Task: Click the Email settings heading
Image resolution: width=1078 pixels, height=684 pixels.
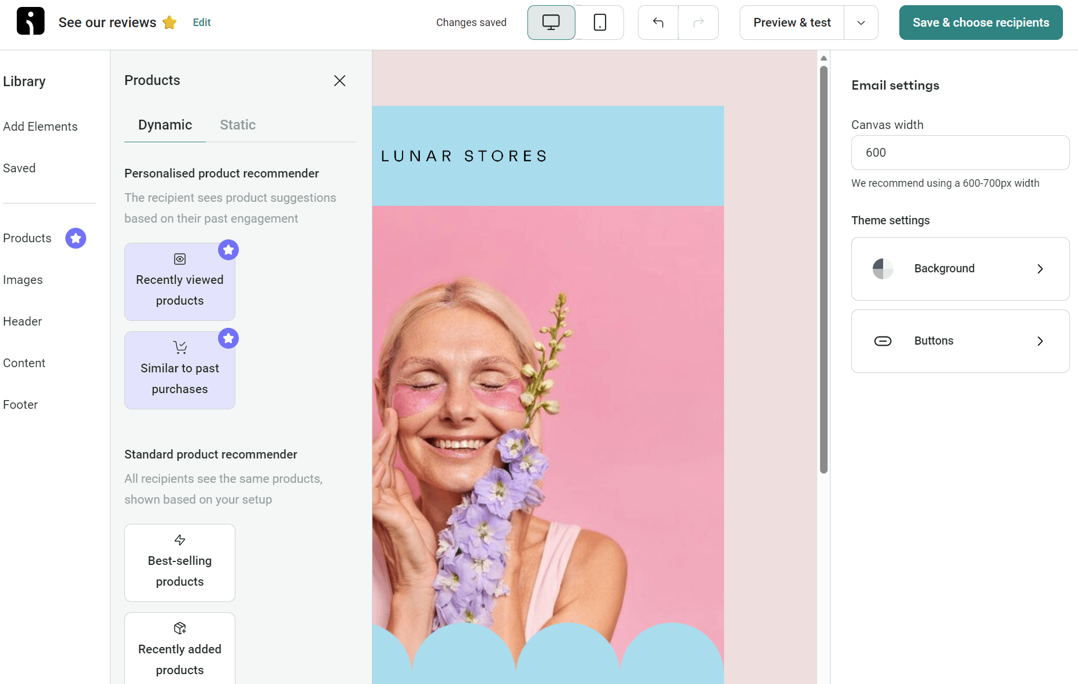Action: 895,86
